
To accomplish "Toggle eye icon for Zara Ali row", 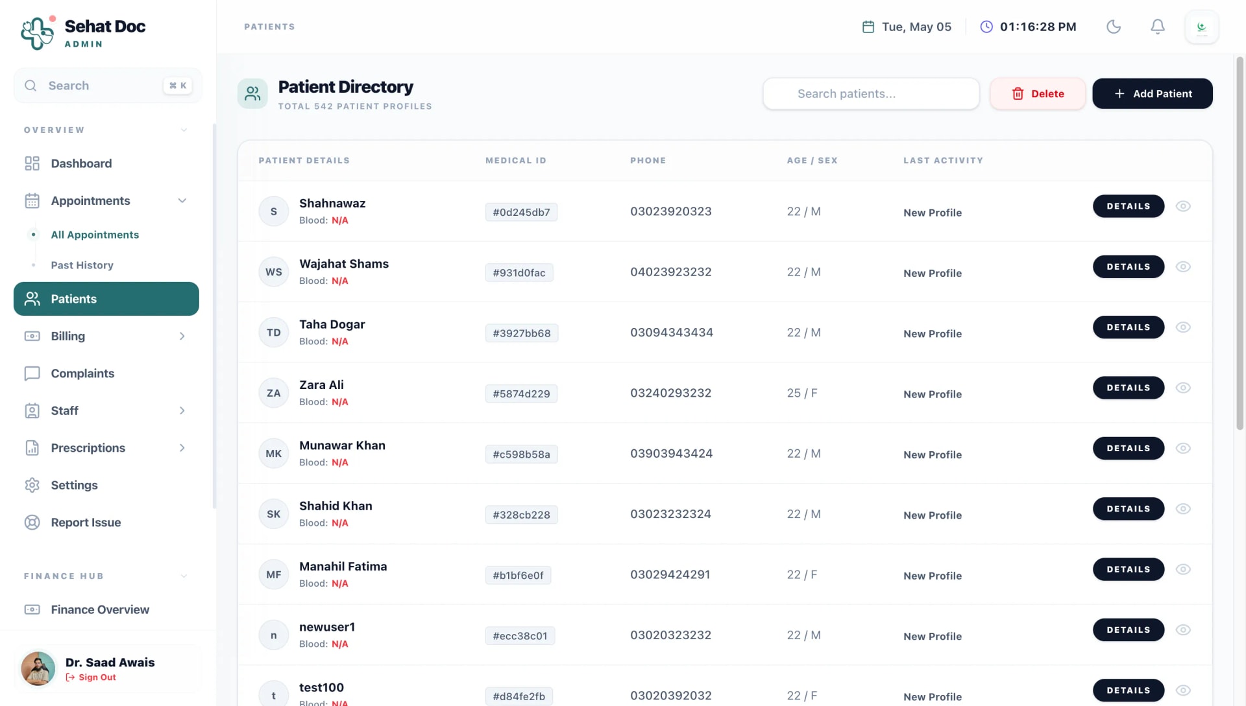I will (1183, 388).
